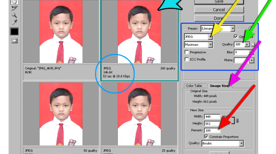Click the Cancel button
Viewport: 276px width, 154px height.
tap(219, 10)
